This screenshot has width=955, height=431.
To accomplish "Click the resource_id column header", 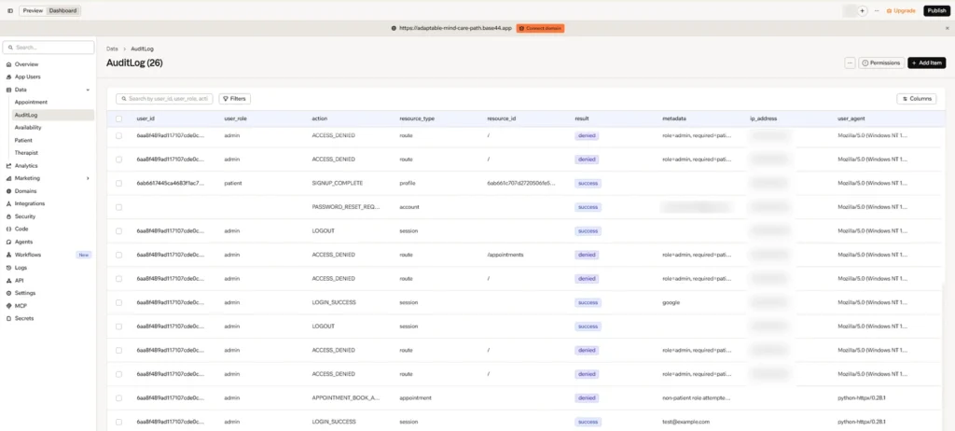I will [502, 118].
